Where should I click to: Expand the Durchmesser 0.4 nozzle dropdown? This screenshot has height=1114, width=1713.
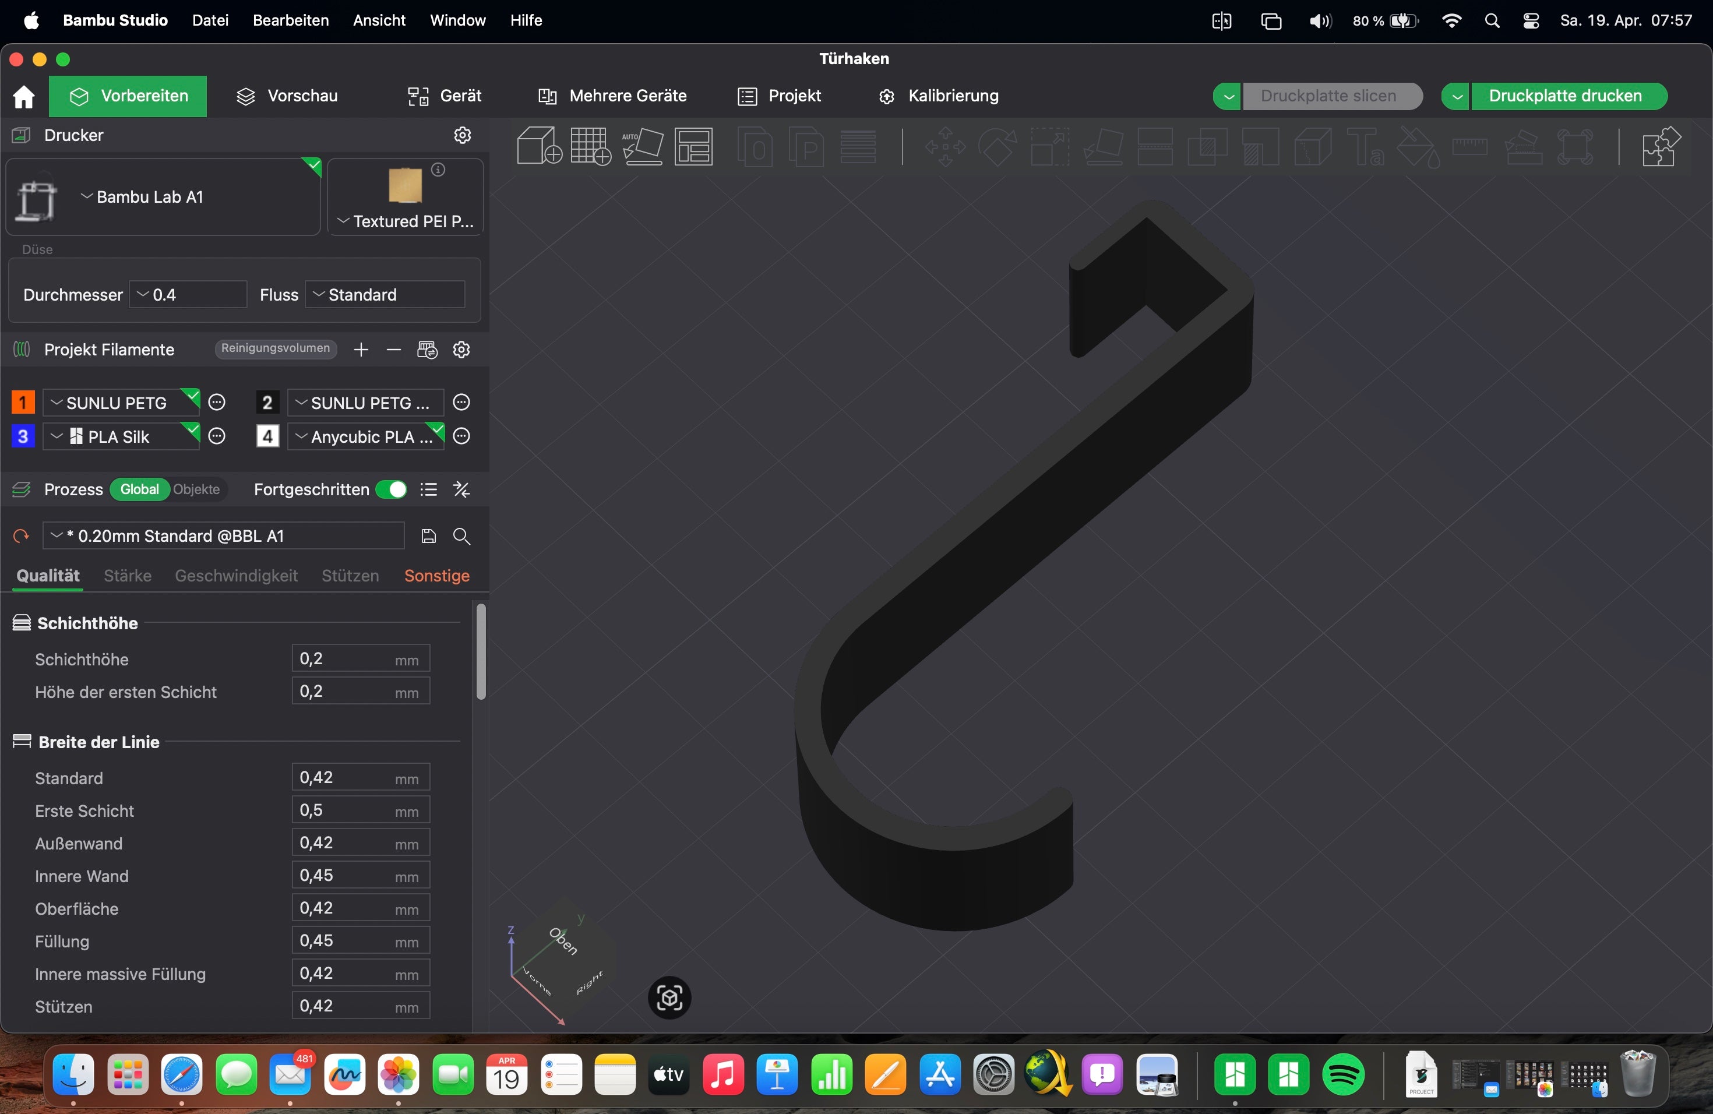[x=188, y=295]
